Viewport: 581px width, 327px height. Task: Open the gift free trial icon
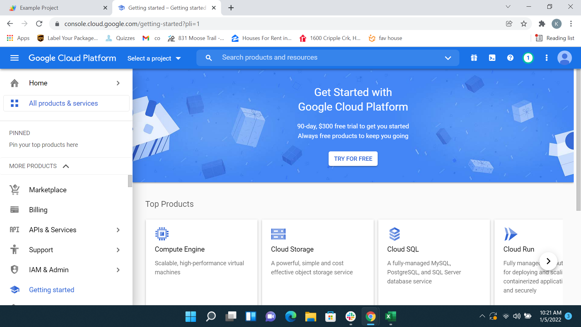click(x=474, y=58)
